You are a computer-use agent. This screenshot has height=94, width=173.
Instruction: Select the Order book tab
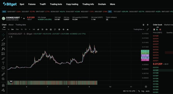(x=157, y=25)
